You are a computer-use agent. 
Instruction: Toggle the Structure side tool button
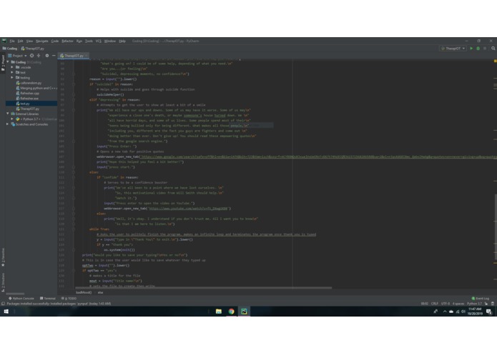click(3, 282)
